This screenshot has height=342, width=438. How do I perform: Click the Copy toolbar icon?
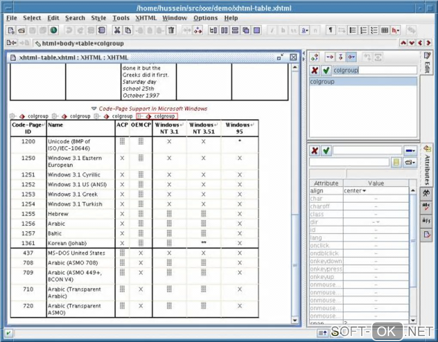[128, 30]
